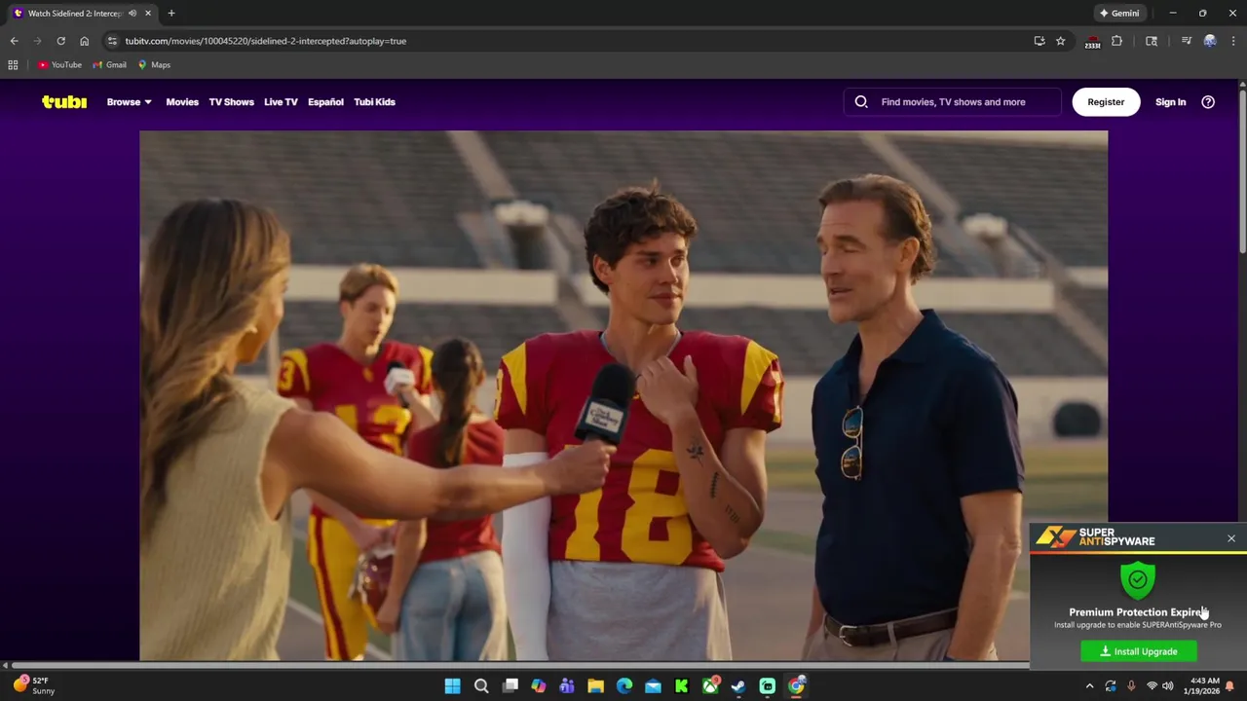This screenshot has height=701, width=1247.
Task: Open the Xbox app from the taskbar
Action: 710,686
